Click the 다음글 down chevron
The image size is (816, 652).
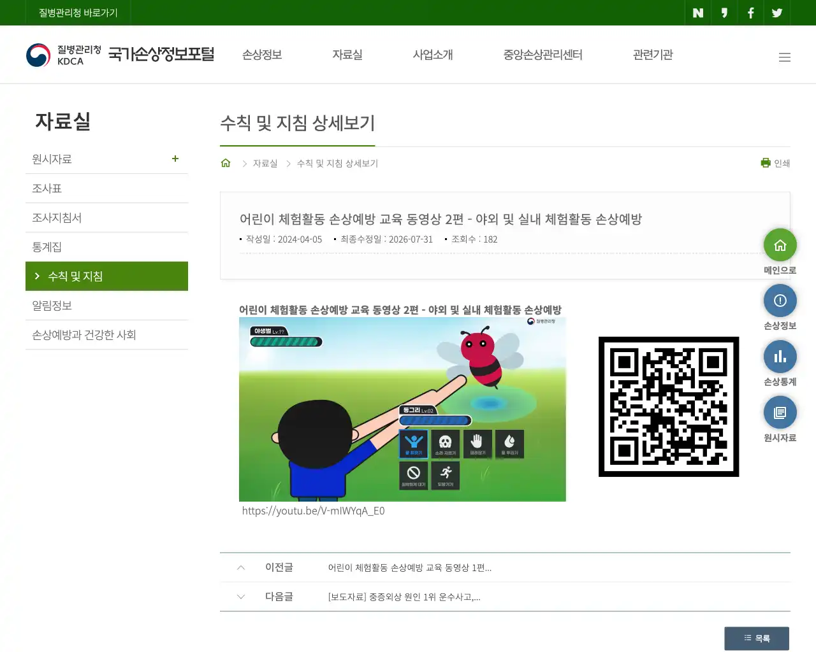tap(241, 597)
